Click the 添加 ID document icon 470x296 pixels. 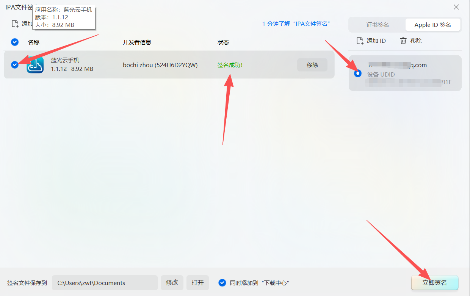pos(360,41)
